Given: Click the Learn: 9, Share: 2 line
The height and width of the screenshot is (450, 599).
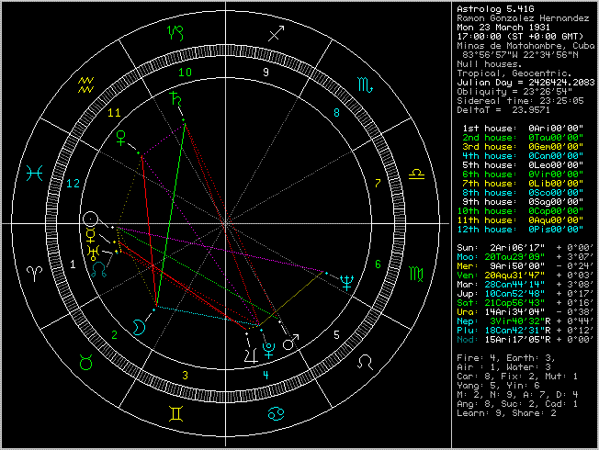Looking at the screenshot, I should 506,413.
